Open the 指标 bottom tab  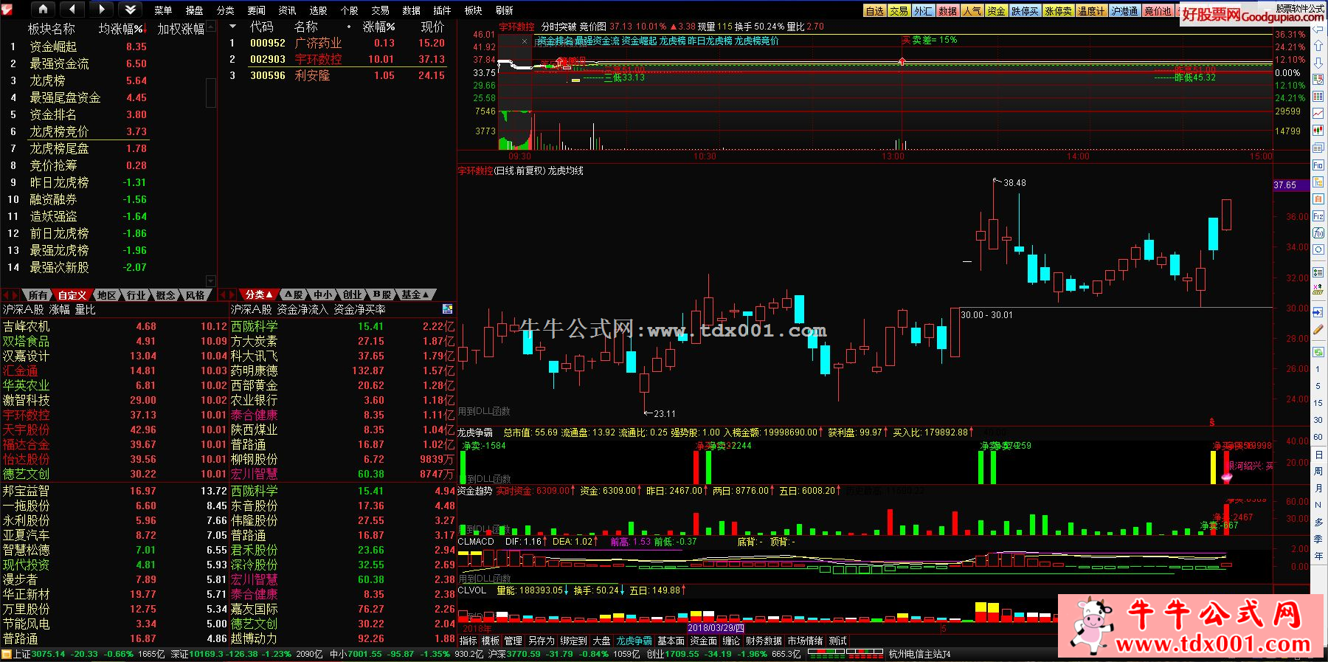[468, 641]
